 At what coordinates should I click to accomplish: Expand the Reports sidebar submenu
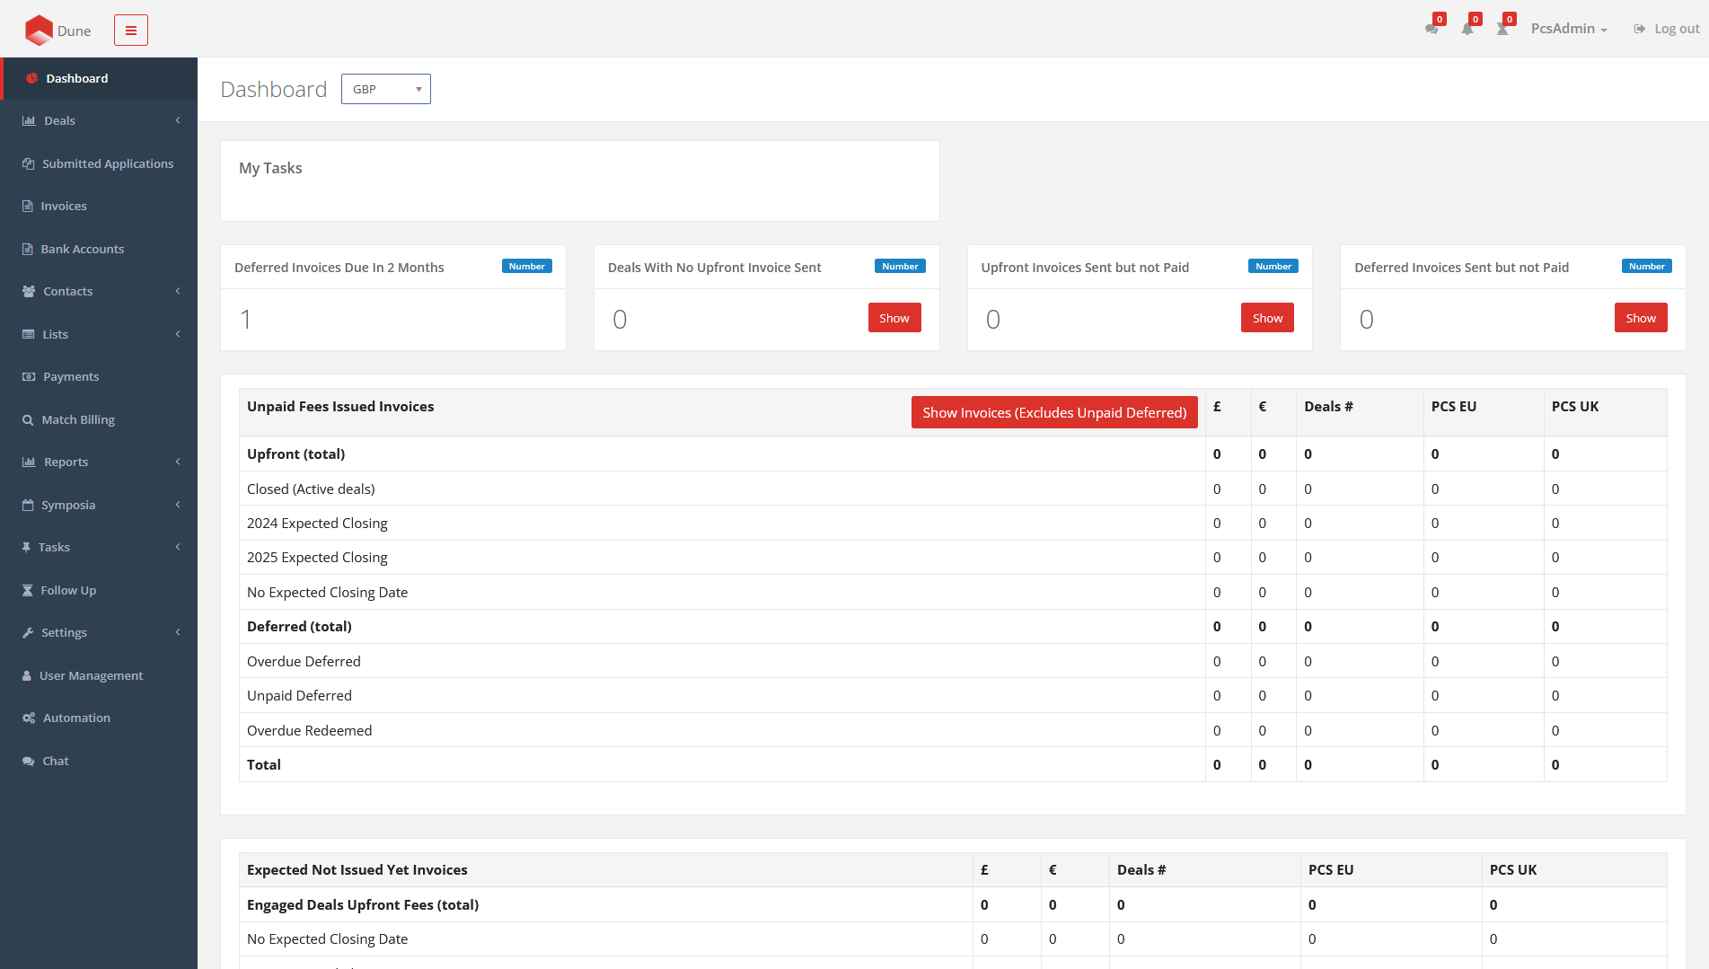(99, 462)
